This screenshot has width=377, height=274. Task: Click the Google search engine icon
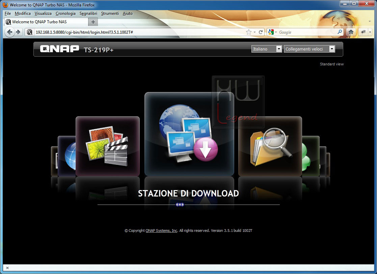click(271, 32)
